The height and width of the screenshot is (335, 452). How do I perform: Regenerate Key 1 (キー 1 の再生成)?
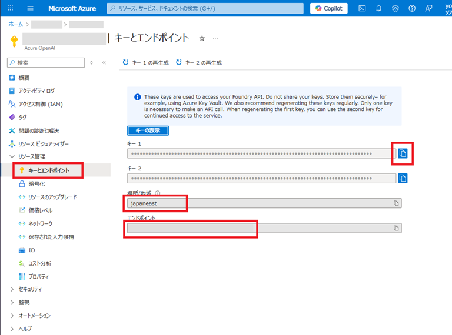tap(145, 62)
